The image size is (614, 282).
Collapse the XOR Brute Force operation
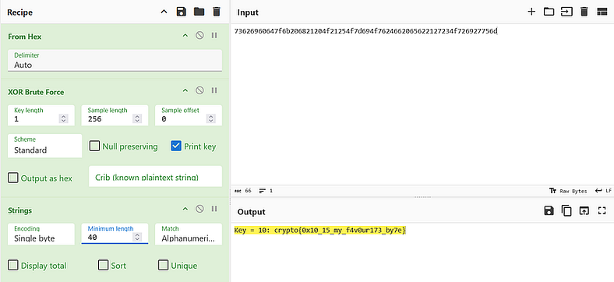[185, 91]
